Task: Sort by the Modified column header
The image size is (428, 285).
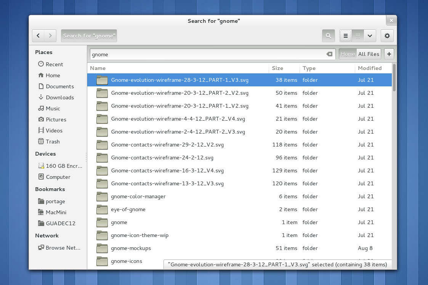Action: click(x=373, y=68)
